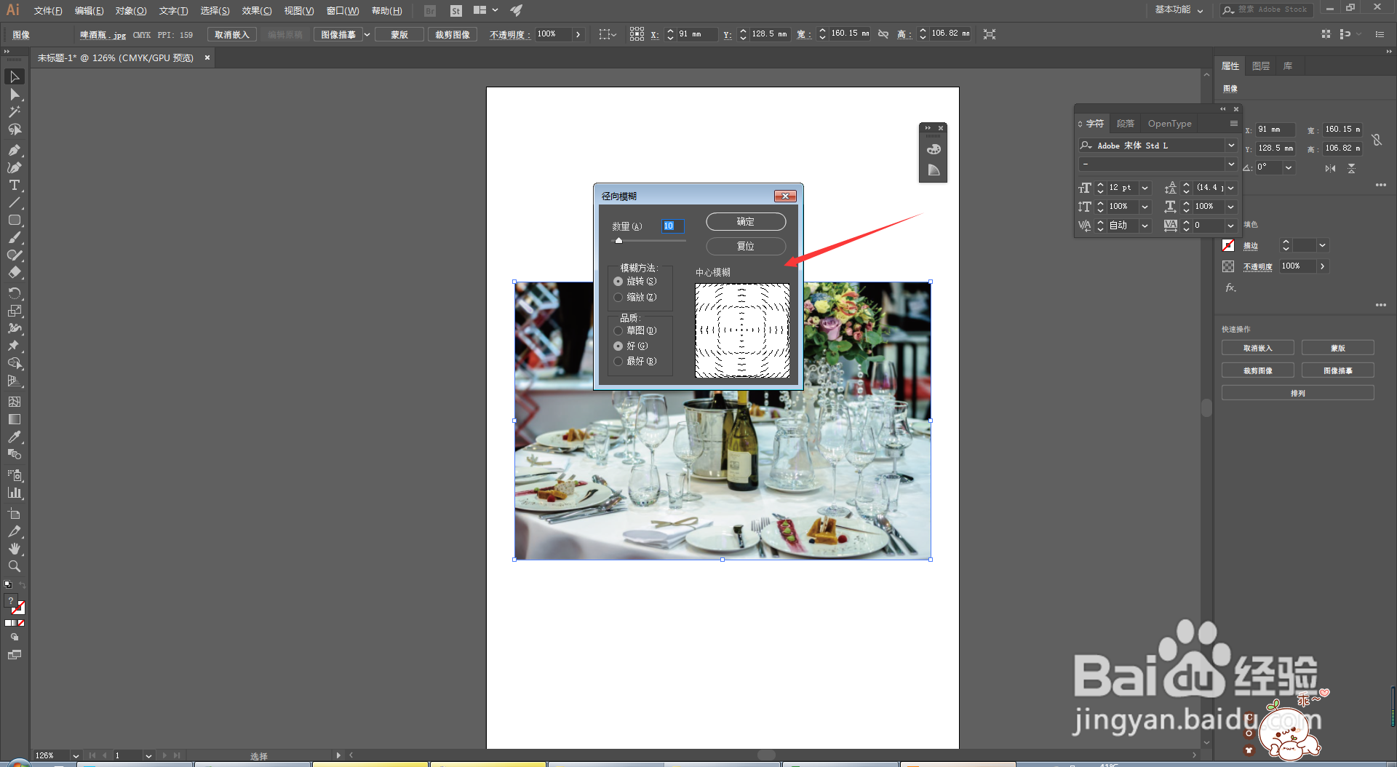
Task: Select the Blend tool
Action: pos(15,454)
